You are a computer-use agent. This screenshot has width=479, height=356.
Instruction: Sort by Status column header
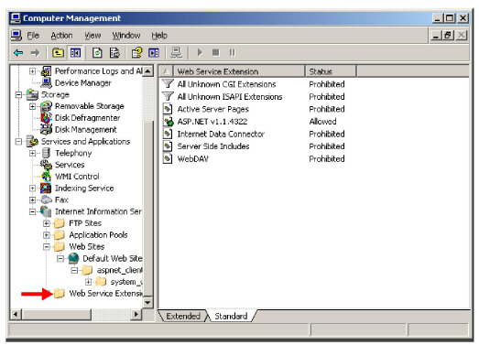click(x=331, y=71)
